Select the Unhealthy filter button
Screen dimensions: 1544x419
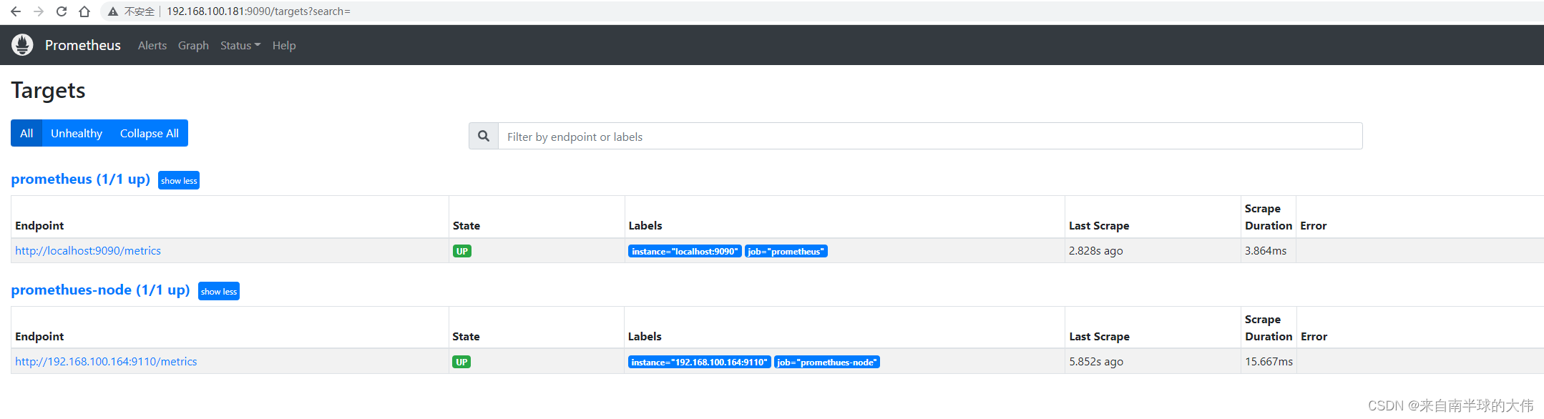coord(77,133)
